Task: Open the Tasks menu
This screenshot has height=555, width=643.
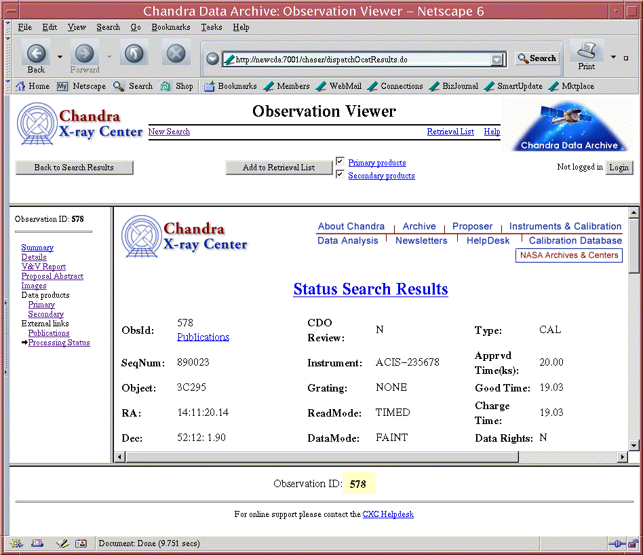Action: 211,27
